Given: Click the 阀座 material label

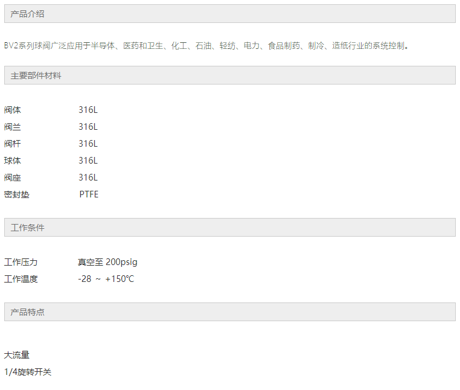Looking at the screenshot, I should tap(13, 178).
